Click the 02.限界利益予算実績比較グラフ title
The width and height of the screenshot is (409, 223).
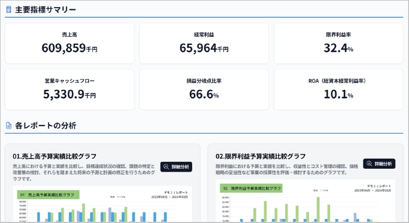click(261, 156)
